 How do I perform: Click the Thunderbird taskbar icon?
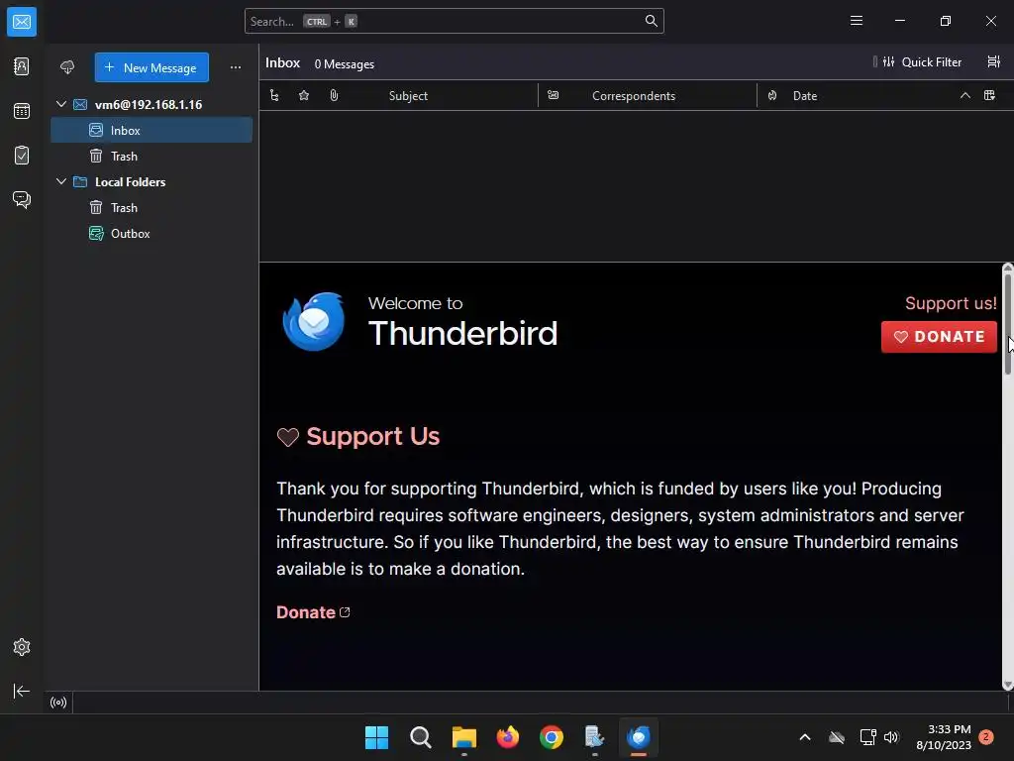(x=639, y=737)
